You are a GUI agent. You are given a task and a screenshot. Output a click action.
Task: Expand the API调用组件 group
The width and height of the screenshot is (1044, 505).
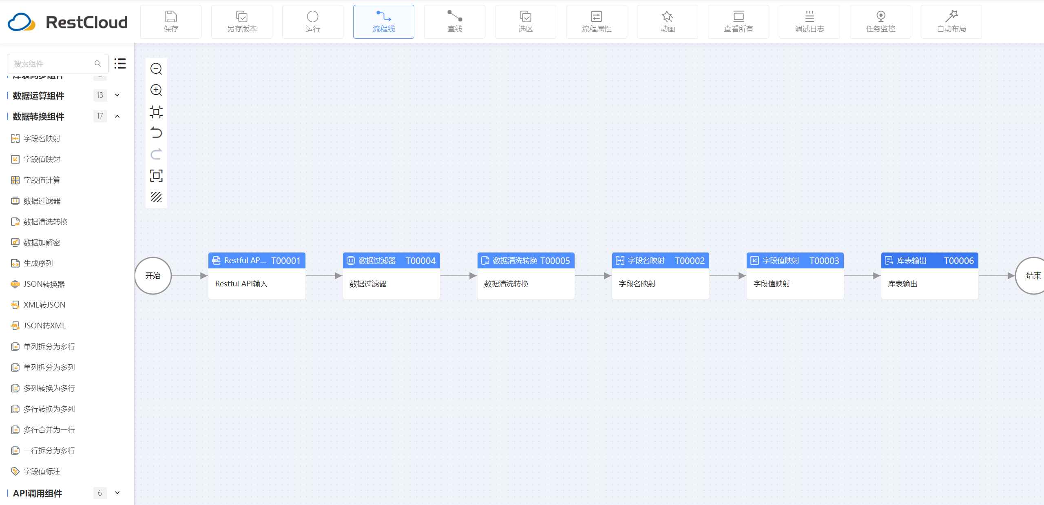[117, 493]
